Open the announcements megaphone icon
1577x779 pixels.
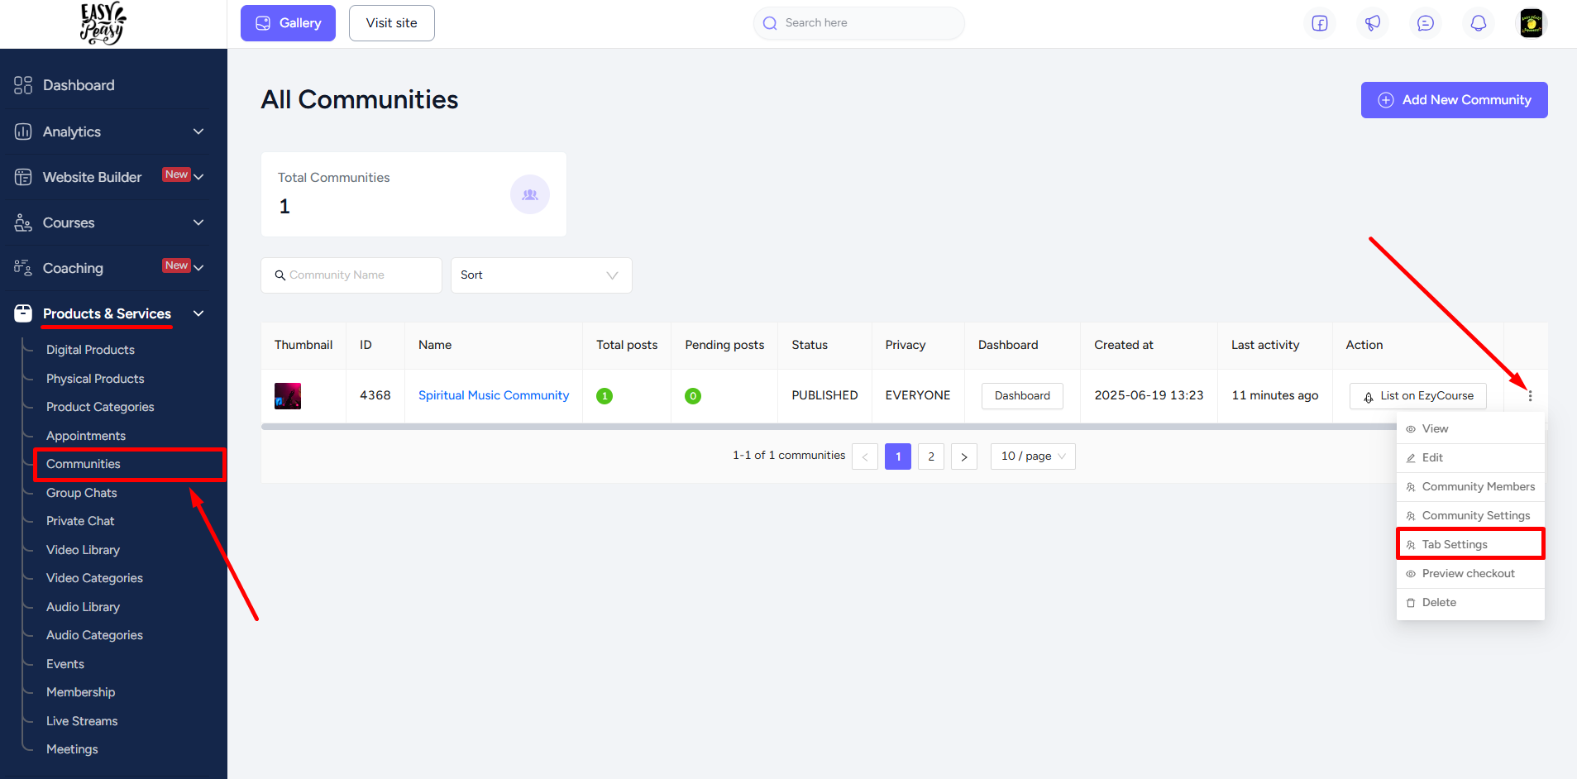(1373, 23)
